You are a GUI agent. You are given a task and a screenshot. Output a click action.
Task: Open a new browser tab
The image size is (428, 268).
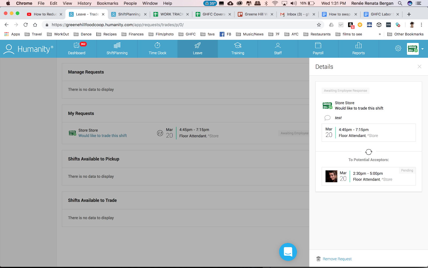pos(409,14)
